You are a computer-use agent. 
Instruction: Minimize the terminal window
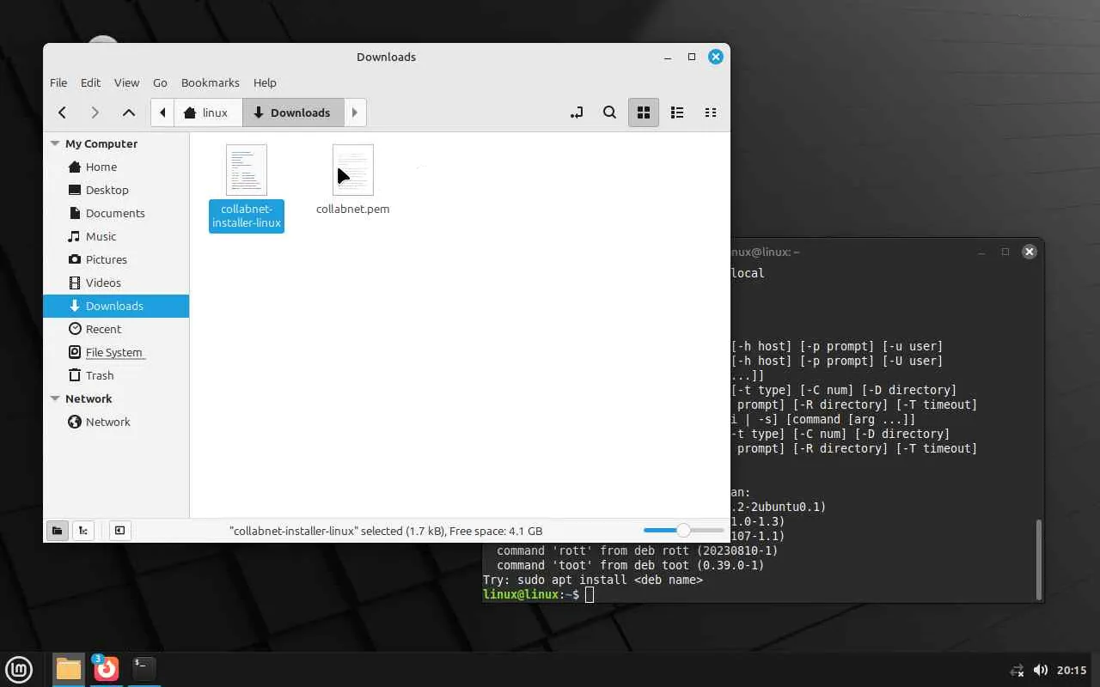coord(981,252)
